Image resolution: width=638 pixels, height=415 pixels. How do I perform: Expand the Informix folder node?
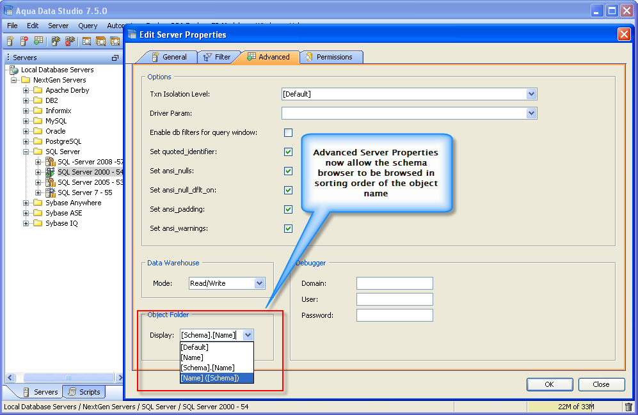coord(26,111)
